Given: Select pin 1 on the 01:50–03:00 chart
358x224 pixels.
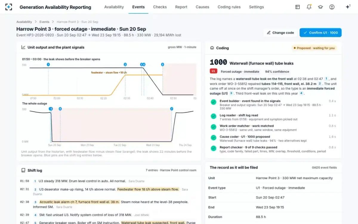Looking at the screenshot, I should tap(48, 65).
